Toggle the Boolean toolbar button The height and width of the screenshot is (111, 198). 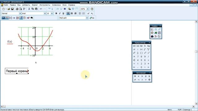pyautogui.click(x=21, y=18)
